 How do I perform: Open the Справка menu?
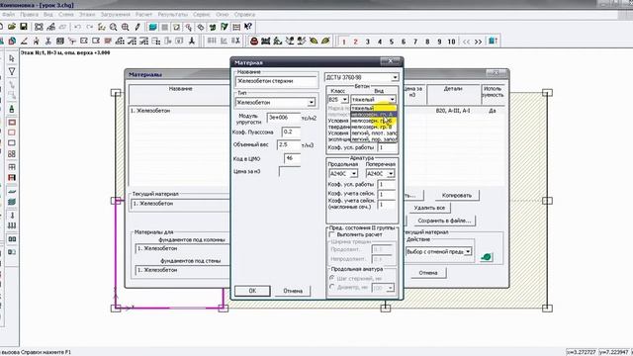coord(244,15)
